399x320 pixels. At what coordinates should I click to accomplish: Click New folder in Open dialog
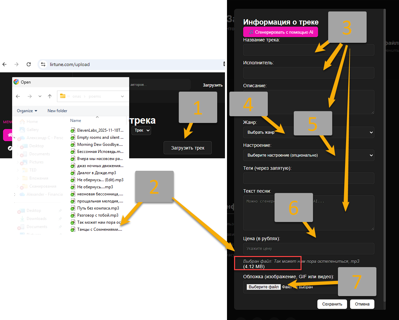57,111
